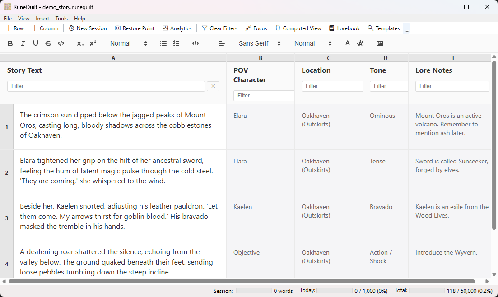Toggle underline formatting

[x=35, y=43]
